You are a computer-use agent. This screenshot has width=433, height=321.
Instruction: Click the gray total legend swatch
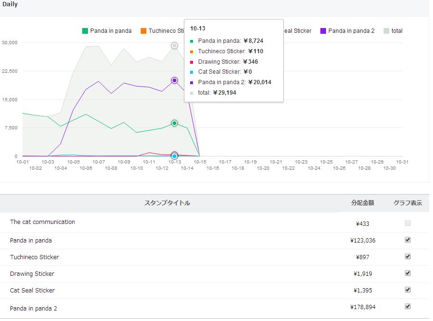(x=386, y=31)
